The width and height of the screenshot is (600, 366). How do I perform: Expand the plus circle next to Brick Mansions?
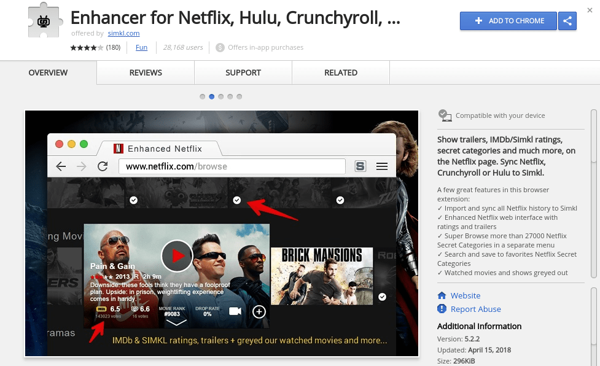tap(259, 312)
